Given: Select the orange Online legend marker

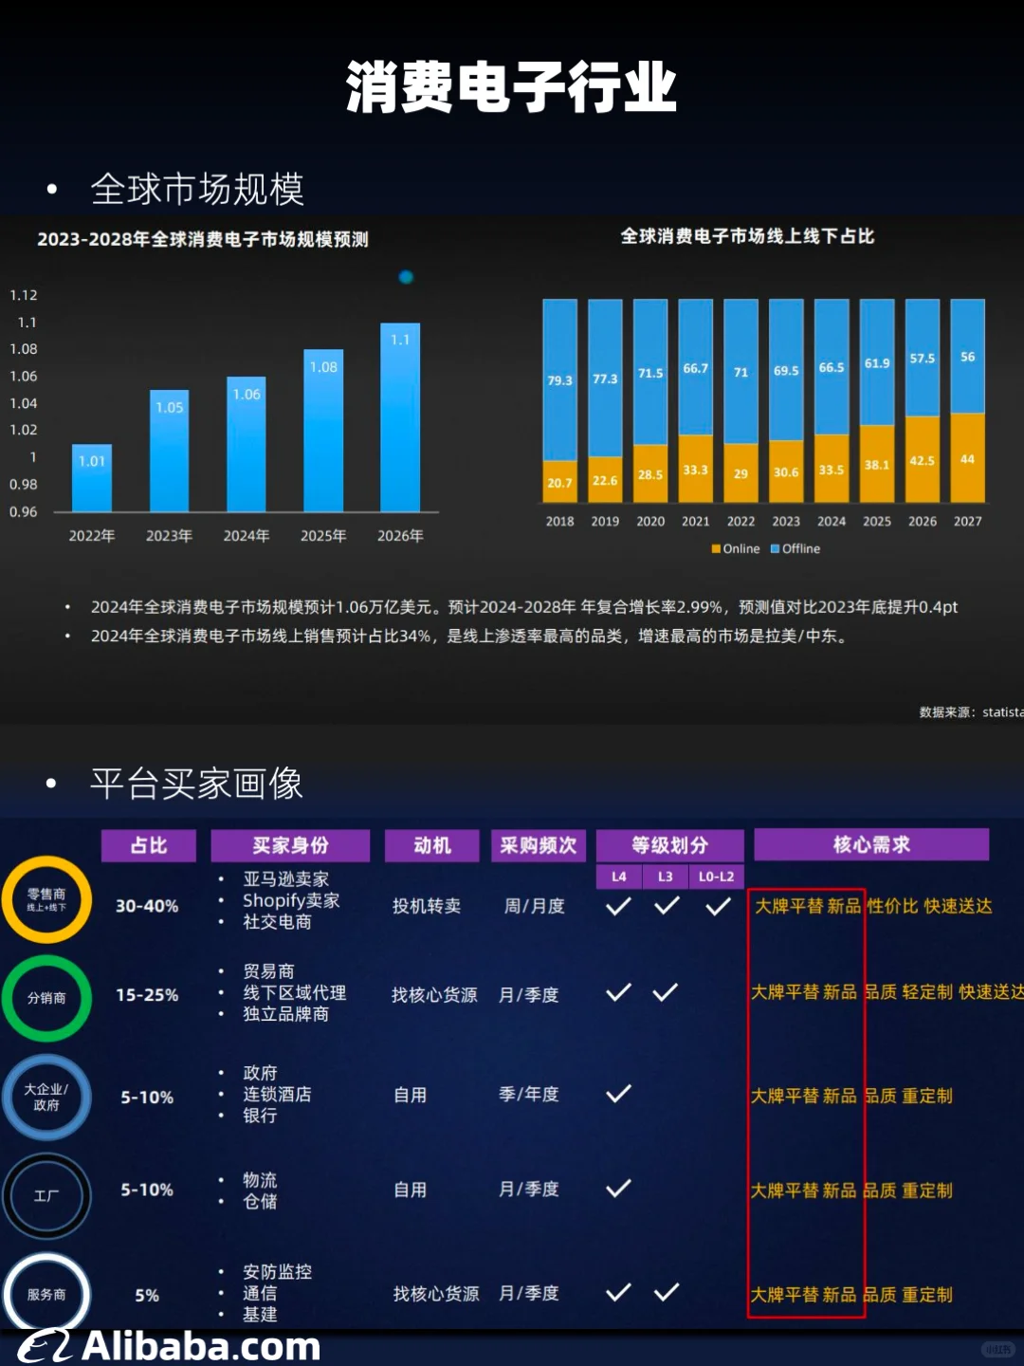Looking at the screenshot, I should [715, 548].
